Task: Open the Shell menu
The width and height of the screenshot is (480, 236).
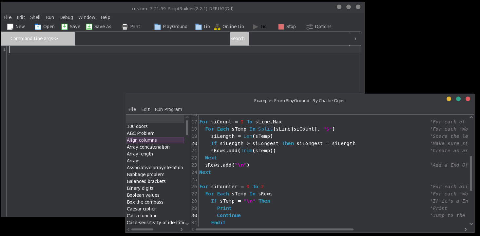Action: 35,17
